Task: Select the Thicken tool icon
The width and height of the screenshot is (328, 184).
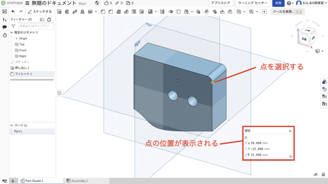Action: coord(90,12)
